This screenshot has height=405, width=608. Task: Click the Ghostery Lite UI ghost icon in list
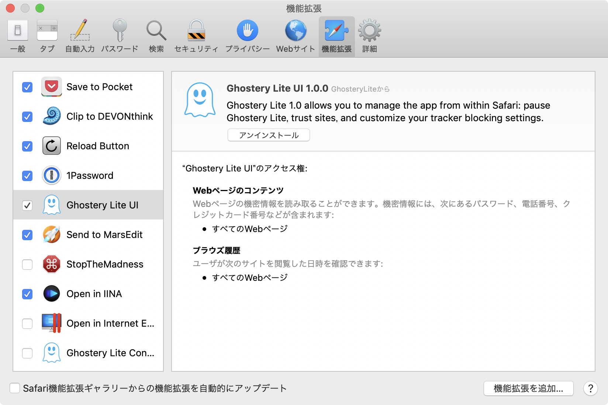[x=52, y=205]
